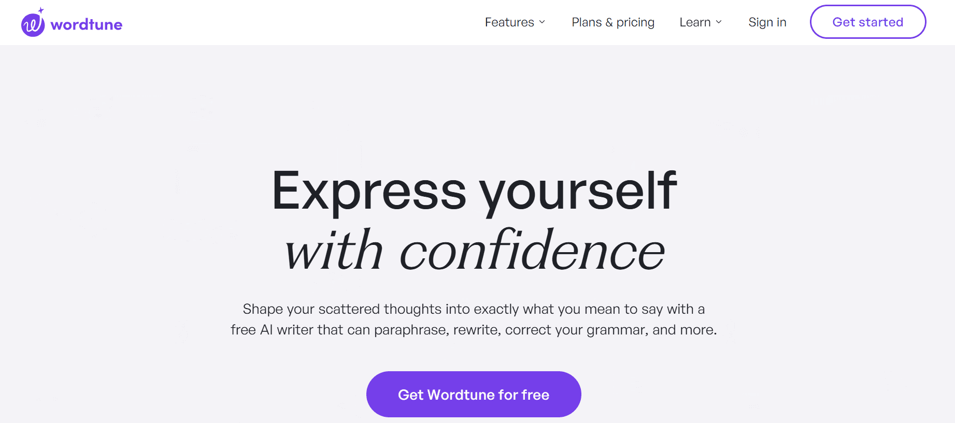The height and width of the screenshot is (423, 955).
Task: View pricing by clicking Plans & pricing
Action: 612,22
